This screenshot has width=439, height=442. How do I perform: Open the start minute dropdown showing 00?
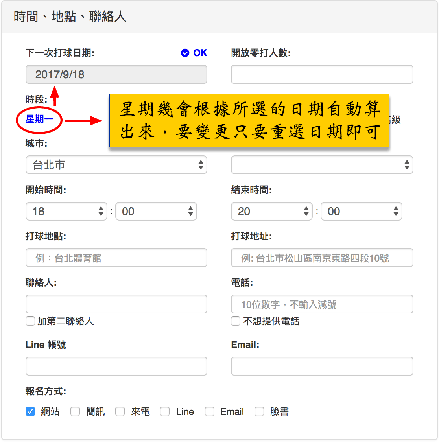[156, 212]
